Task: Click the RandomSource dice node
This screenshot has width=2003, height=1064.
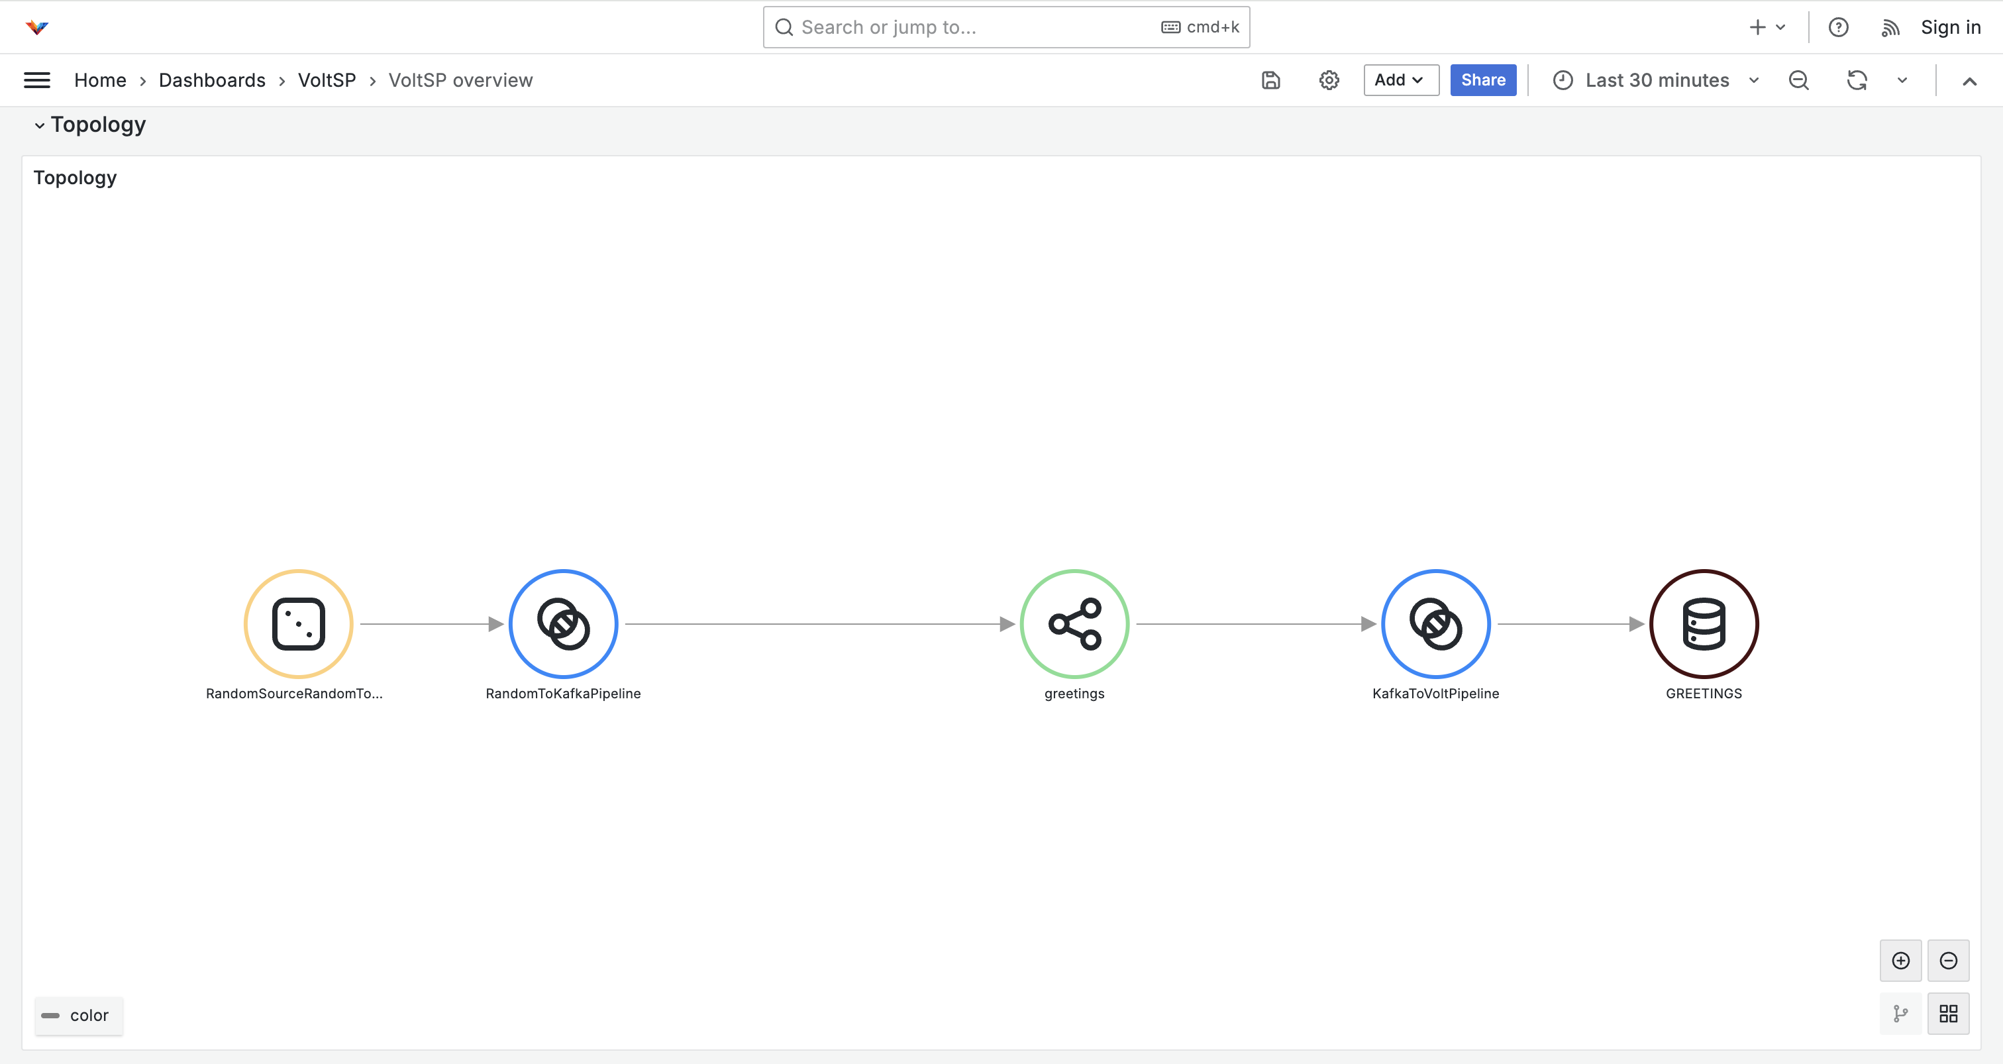Action: [299, 624]
